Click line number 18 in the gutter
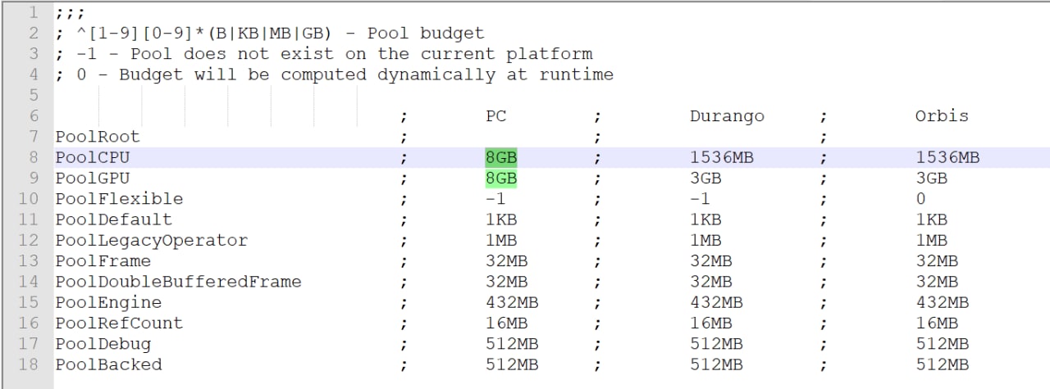This screenshot has width=1050, height=389. (x=29, y=364)
